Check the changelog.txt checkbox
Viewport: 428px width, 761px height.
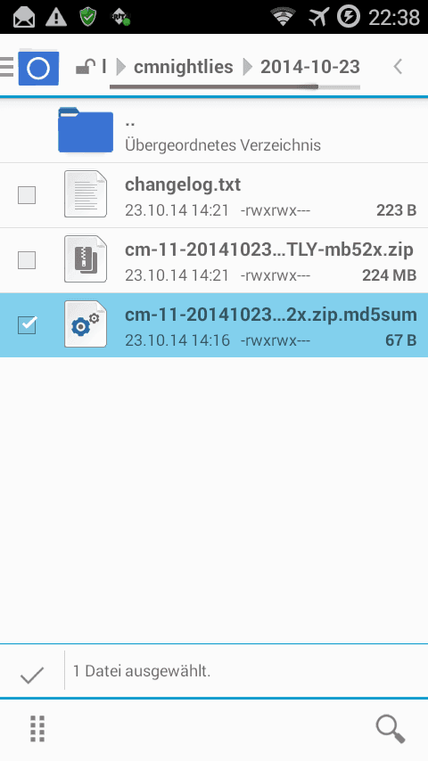(x=27, y=195)
